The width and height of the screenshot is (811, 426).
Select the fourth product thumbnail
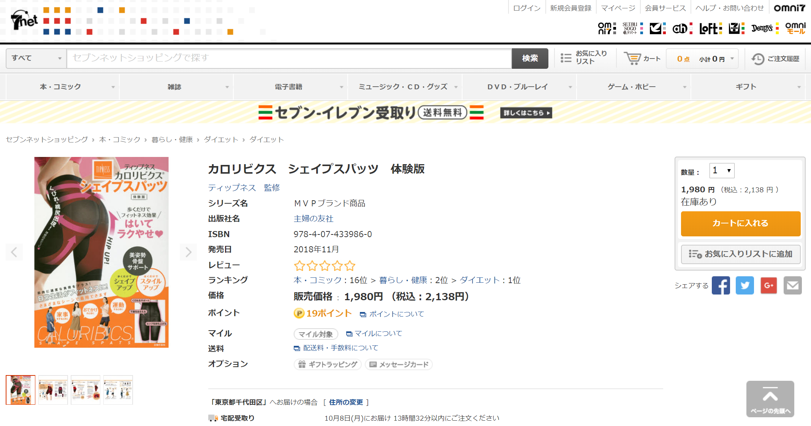(118, 390)
